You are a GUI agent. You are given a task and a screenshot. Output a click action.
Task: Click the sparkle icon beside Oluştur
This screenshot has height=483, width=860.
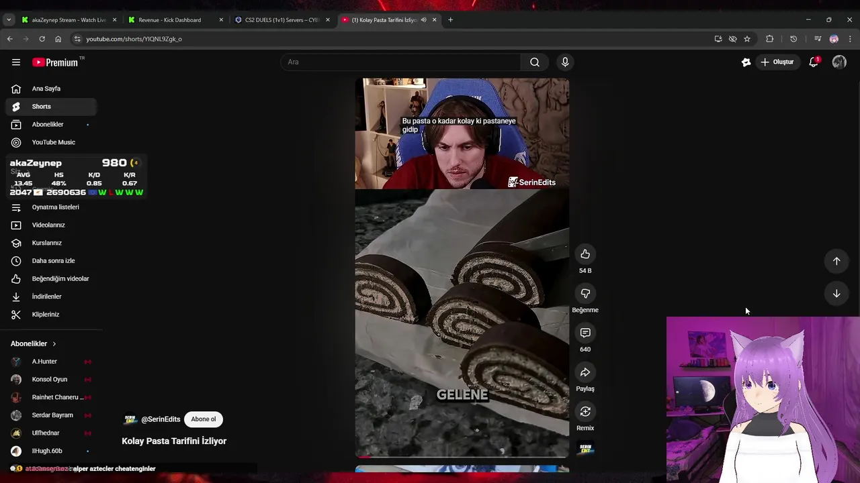pyautogui.click(x=746, y=62)
